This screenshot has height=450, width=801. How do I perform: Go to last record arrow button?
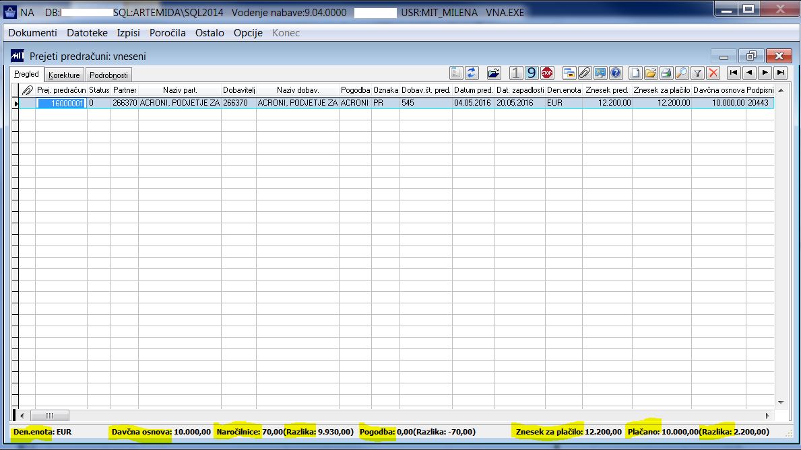pyautogui.click(x=781, y=73)
